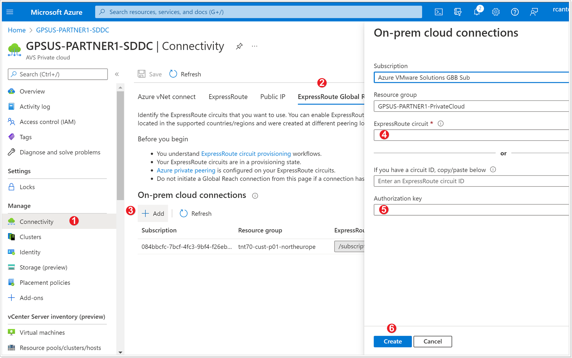The width and height of the screenshot is (572, 358).
Task: Click Refresh in the top command bar
Action: pyautogui.click(x=185, y=74)
